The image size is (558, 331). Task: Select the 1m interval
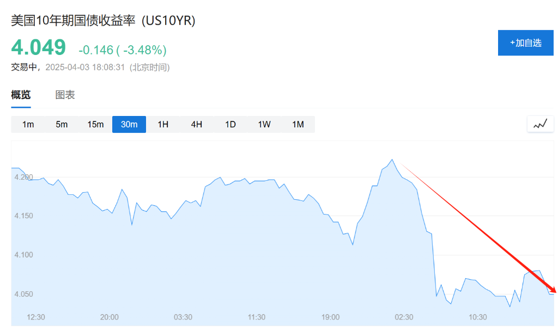coord(28,124)
